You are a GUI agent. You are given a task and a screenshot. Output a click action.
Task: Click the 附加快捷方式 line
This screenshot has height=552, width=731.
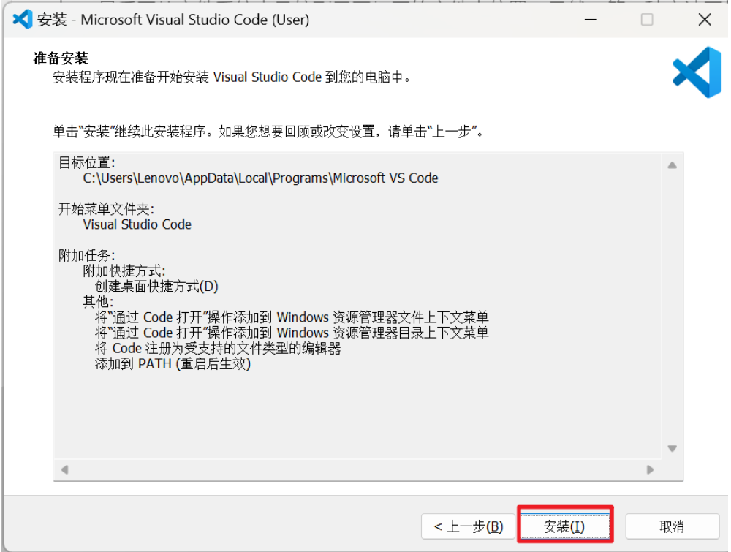[124, 271]
